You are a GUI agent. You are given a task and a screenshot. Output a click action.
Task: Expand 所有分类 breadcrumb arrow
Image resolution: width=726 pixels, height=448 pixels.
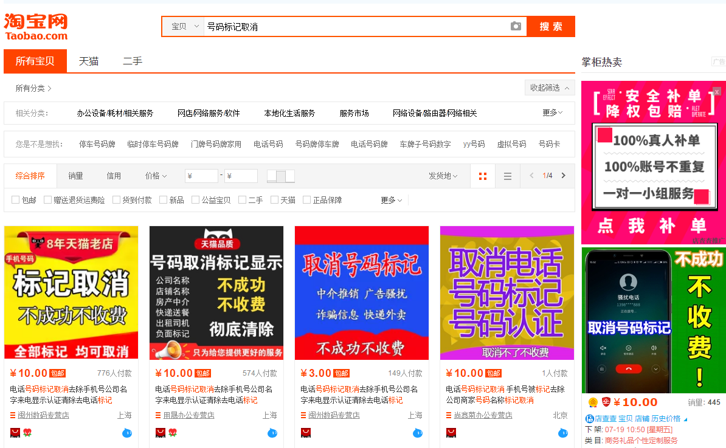[x=49, y=88]
